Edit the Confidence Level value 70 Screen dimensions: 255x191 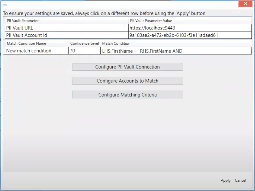[84, 51]
